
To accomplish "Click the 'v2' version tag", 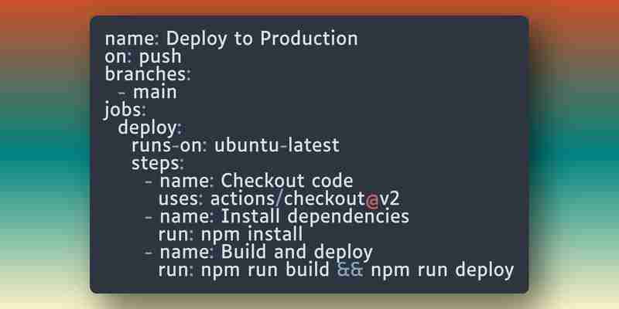I will point(390,199).
